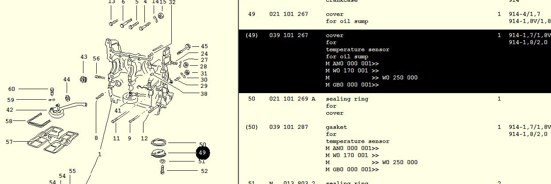This screenshot has height=184, width=551.
Task: Click callout 60 on the diagram's left side
Action: (x=11, y=89)
